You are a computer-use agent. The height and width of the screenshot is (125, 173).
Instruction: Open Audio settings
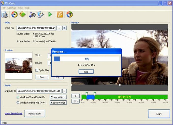58,103
